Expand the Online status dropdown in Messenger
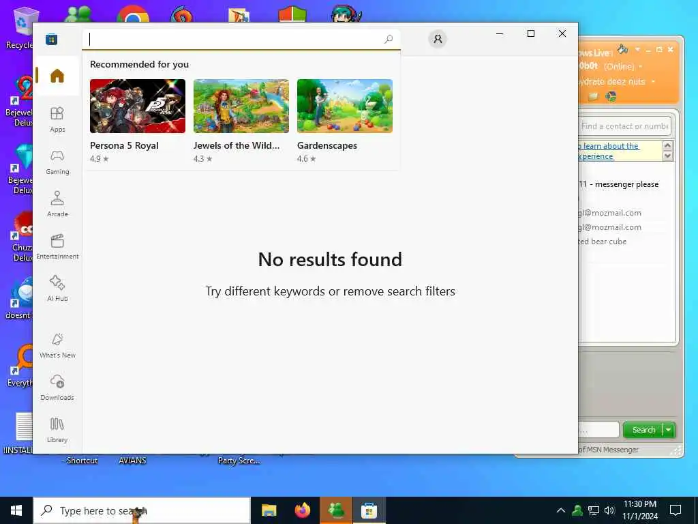 click(x=640, y=67)
